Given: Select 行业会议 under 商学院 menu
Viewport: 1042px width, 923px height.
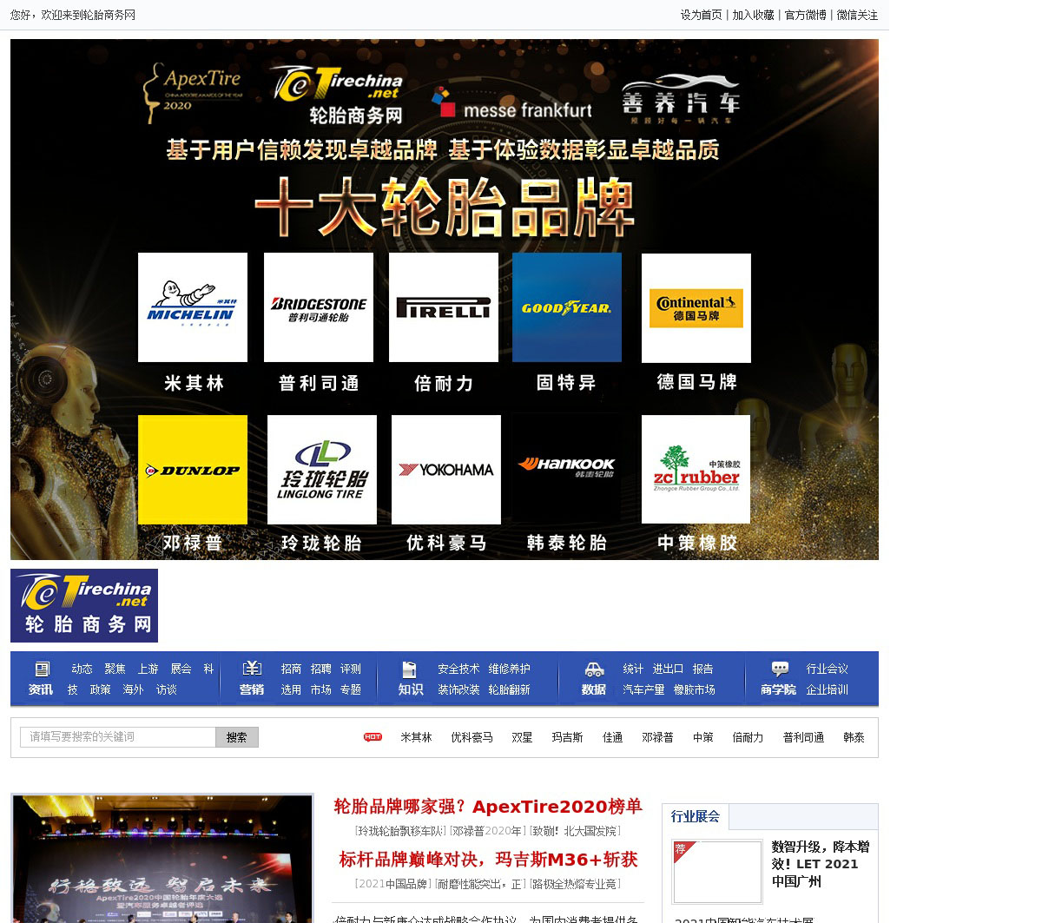Looking at the screenshot, I should [x=827, y=669].
